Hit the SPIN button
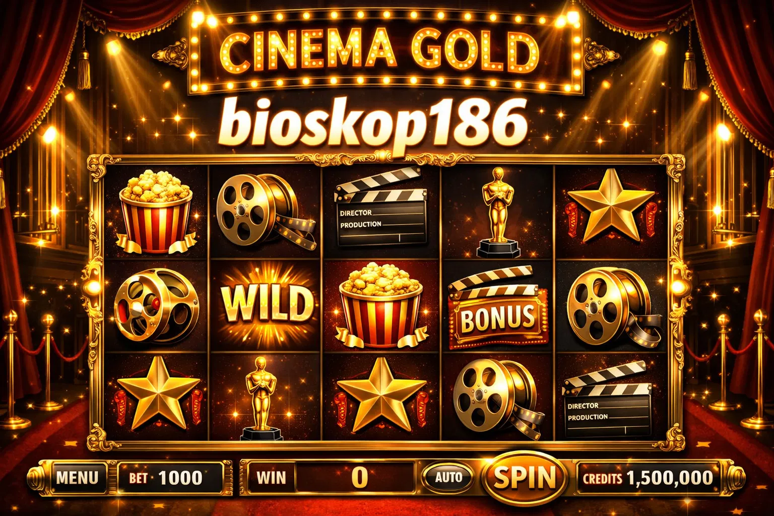This screenshot has width=774, height=516. click(524, 477)
